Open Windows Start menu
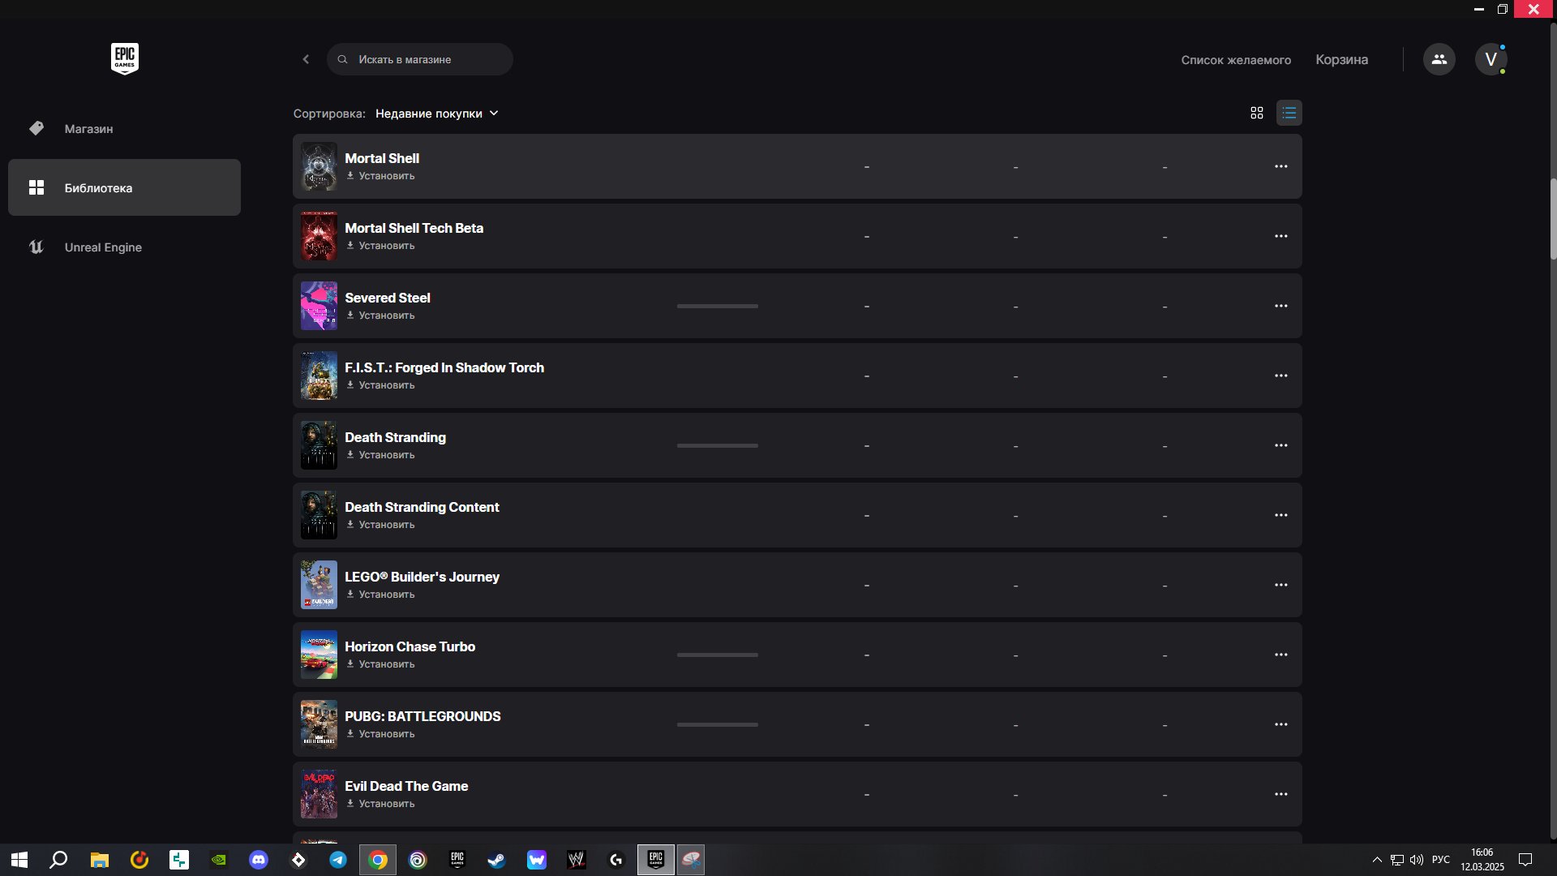 click(x=19, y=860)
